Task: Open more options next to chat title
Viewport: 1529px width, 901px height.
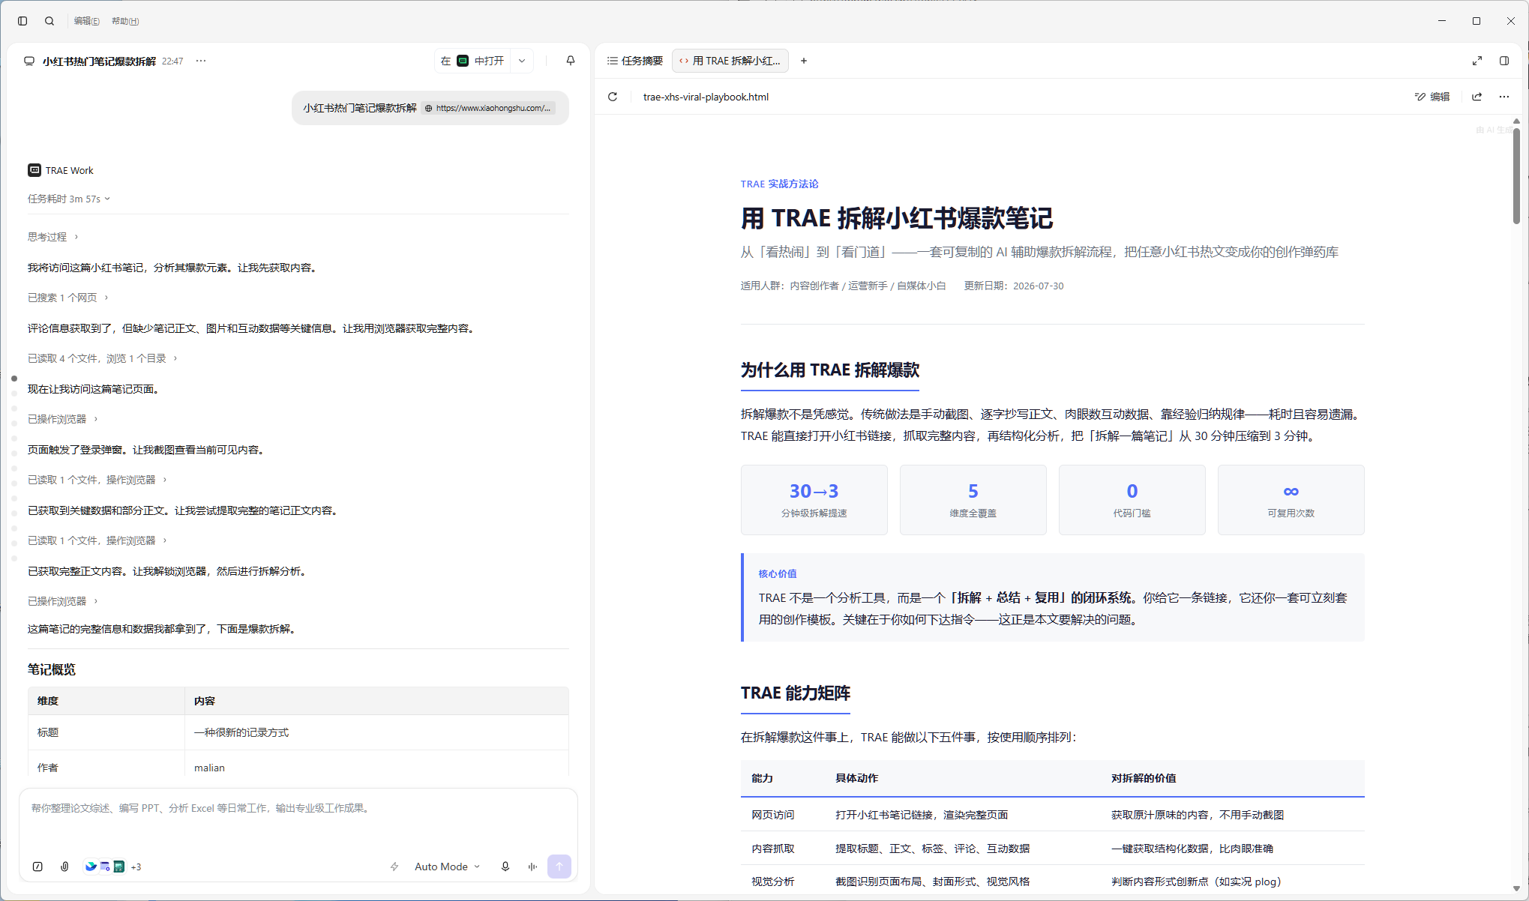Action: click(x=201, y=61)
